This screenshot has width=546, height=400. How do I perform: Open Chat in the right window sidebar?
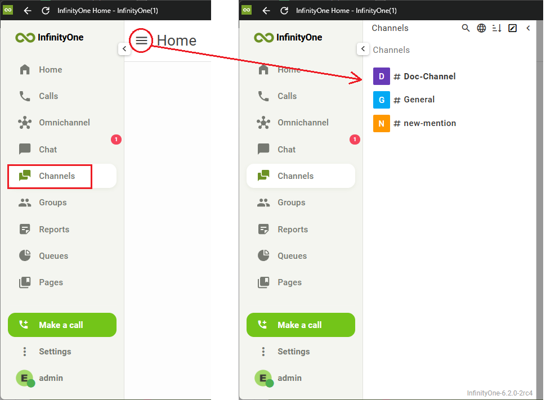[x=301, y=149]
